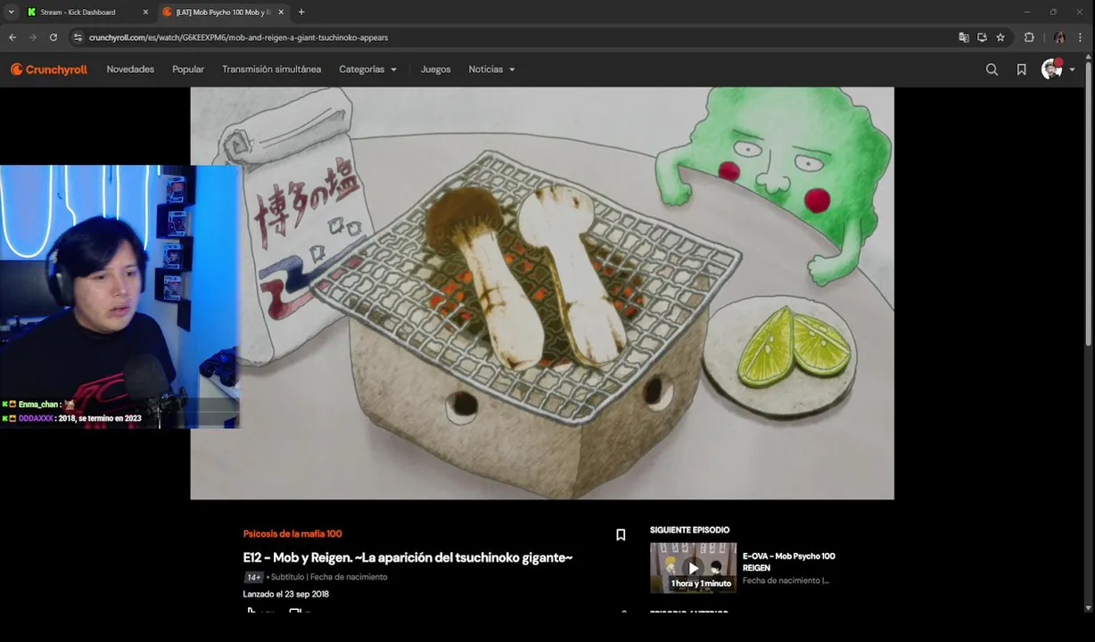Click the DDDAXXX chat message in webcam overlay
The width and height of the screenshot is (1095, 642).
(71, 418)
